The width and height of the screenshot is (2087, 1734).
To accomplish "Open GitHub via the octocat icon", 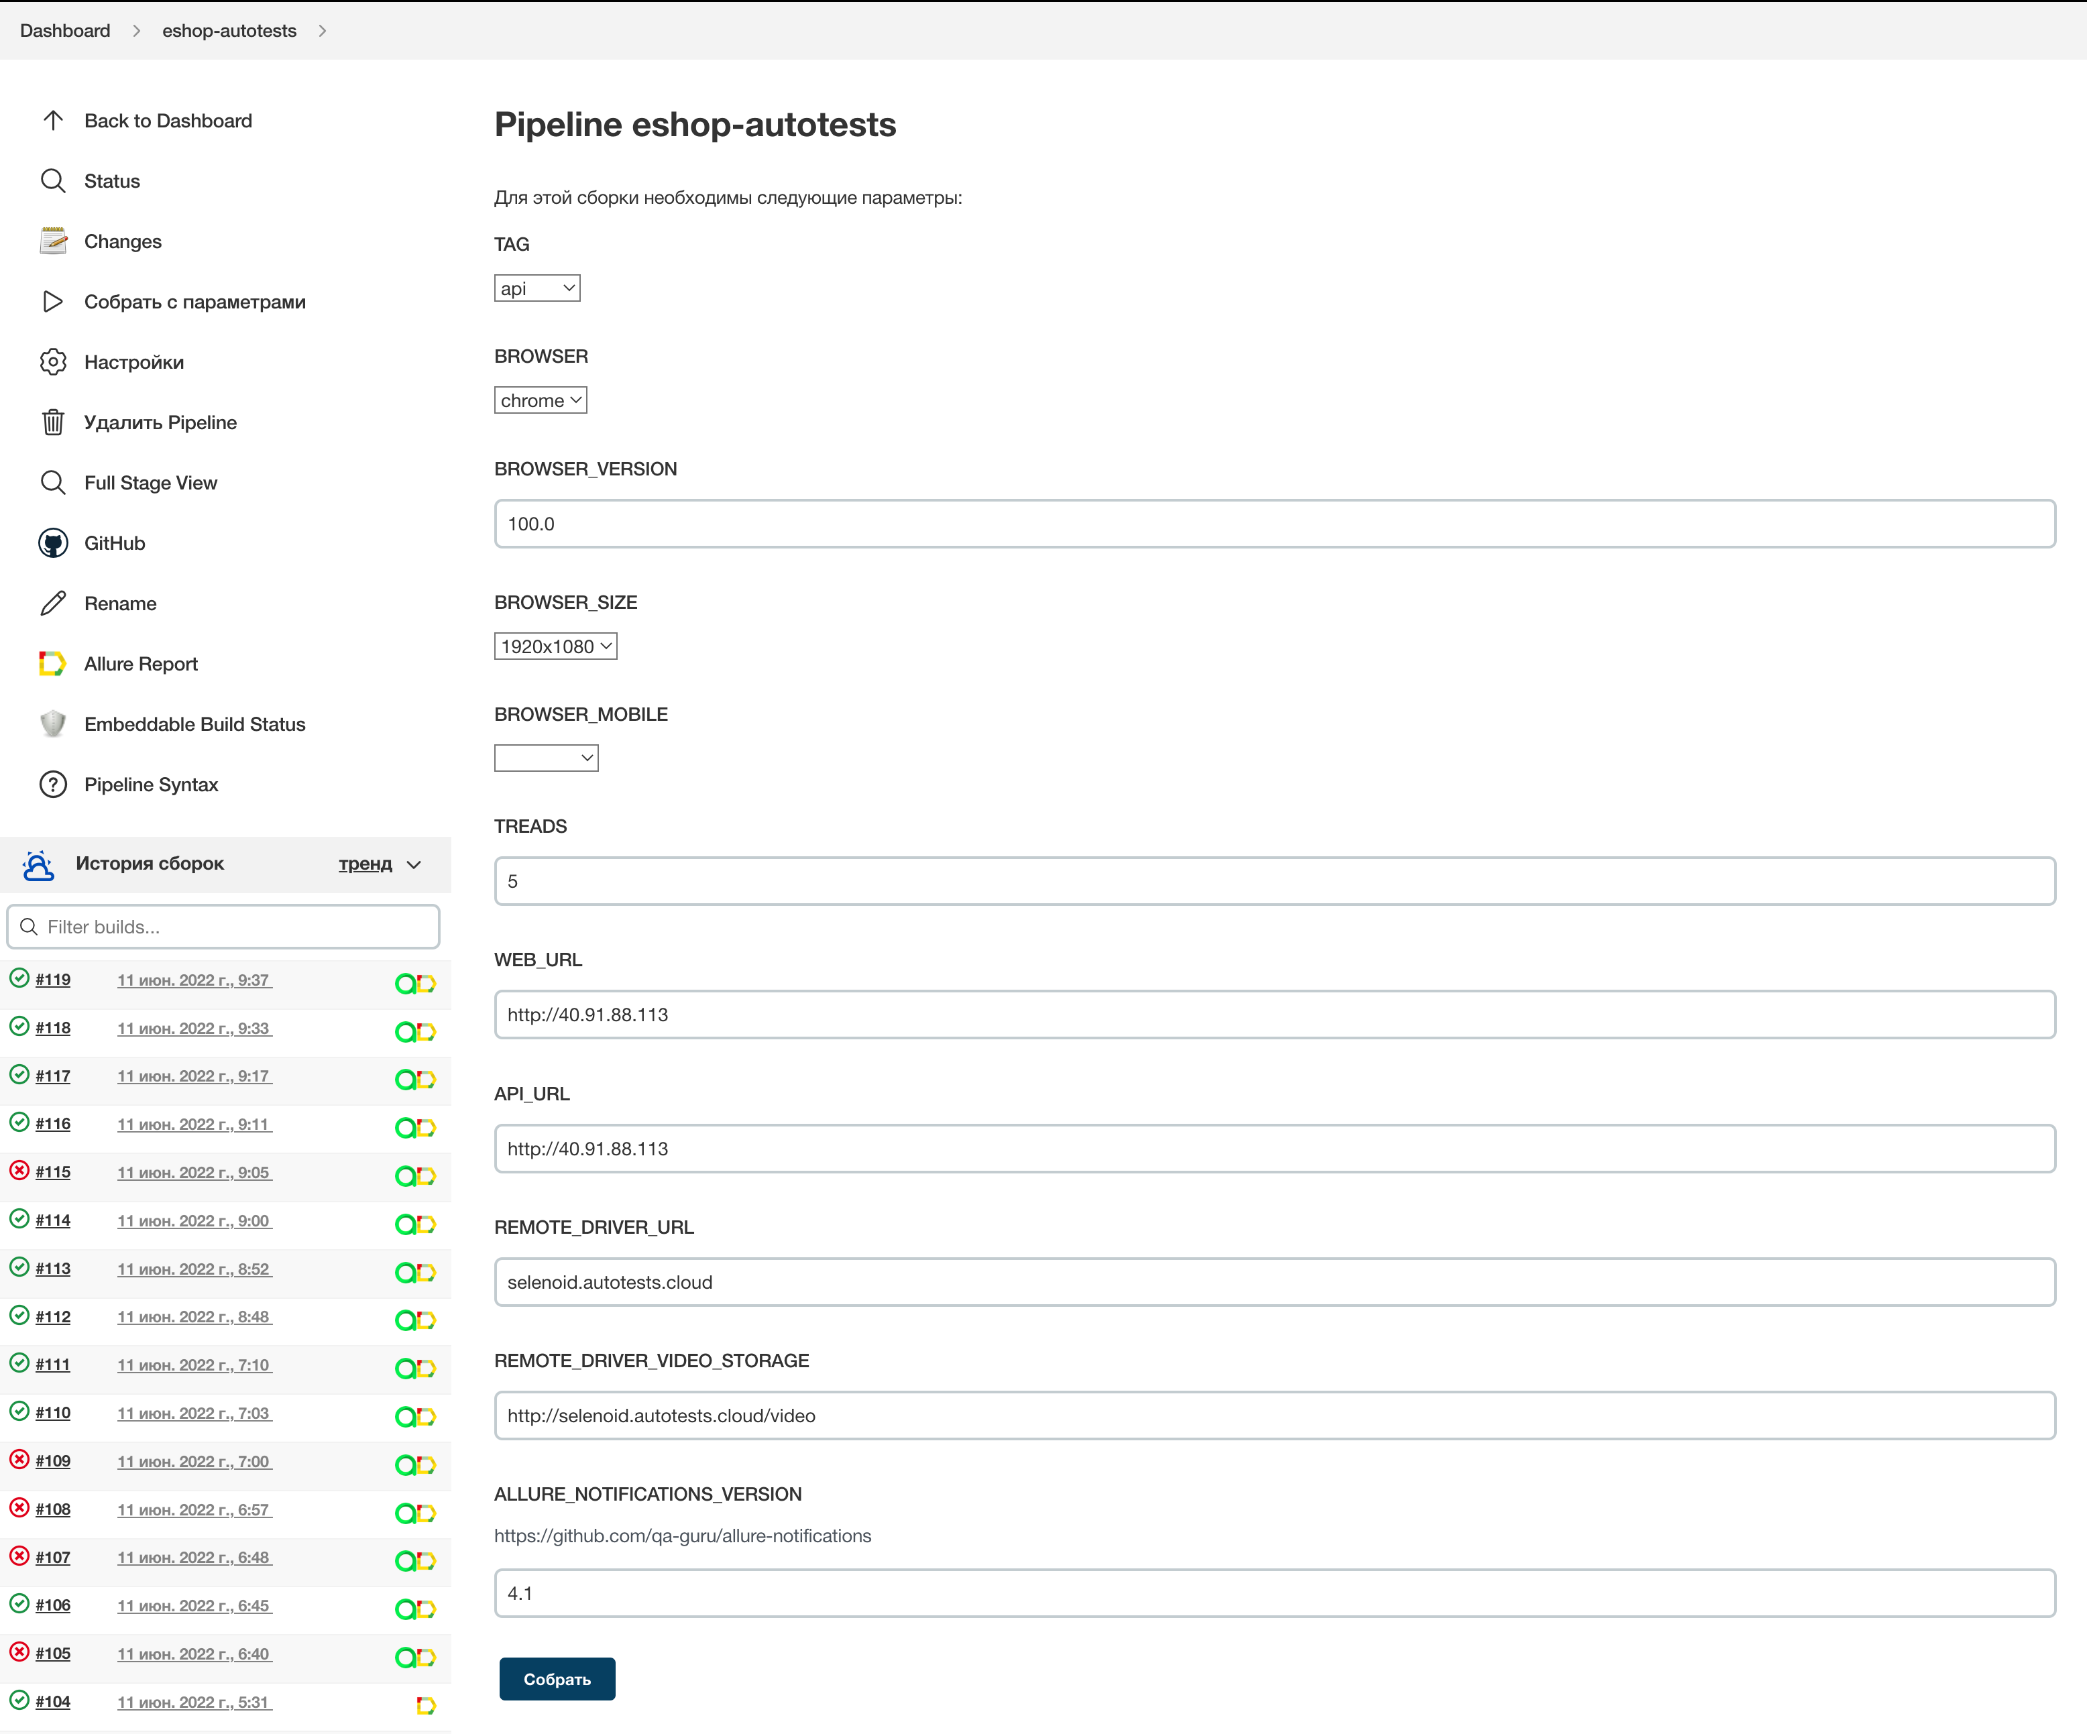I will 53,544.
